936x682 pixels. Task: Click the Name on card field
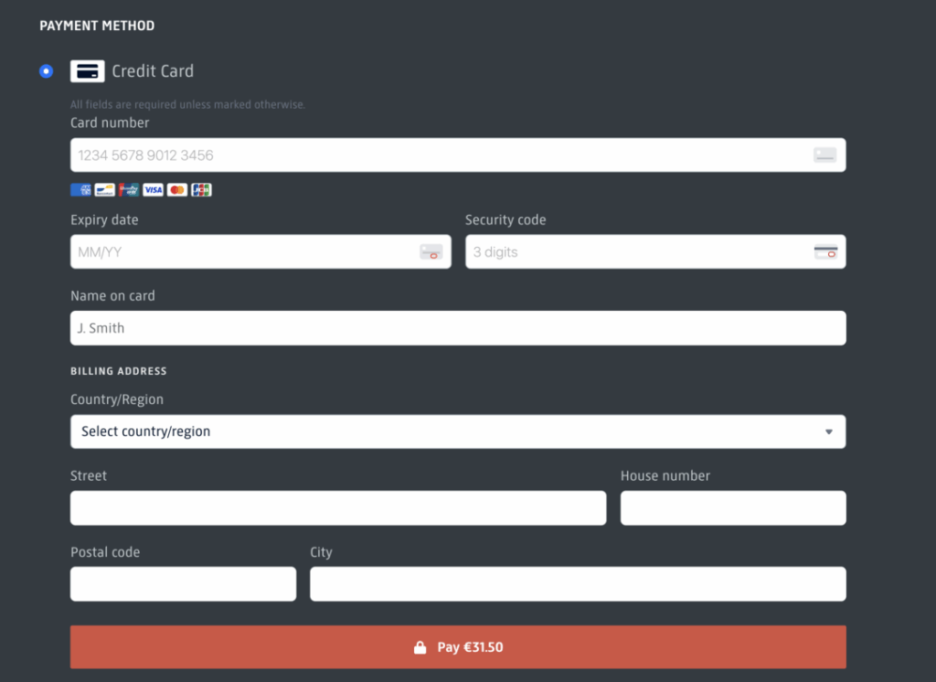[457, 328]
